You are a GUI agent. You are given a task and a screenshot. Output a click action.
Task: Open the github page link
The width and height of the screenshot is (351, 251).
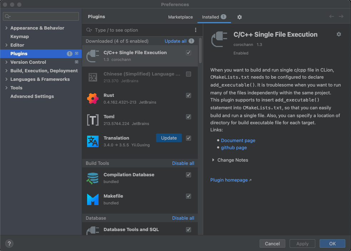(234, 147)
